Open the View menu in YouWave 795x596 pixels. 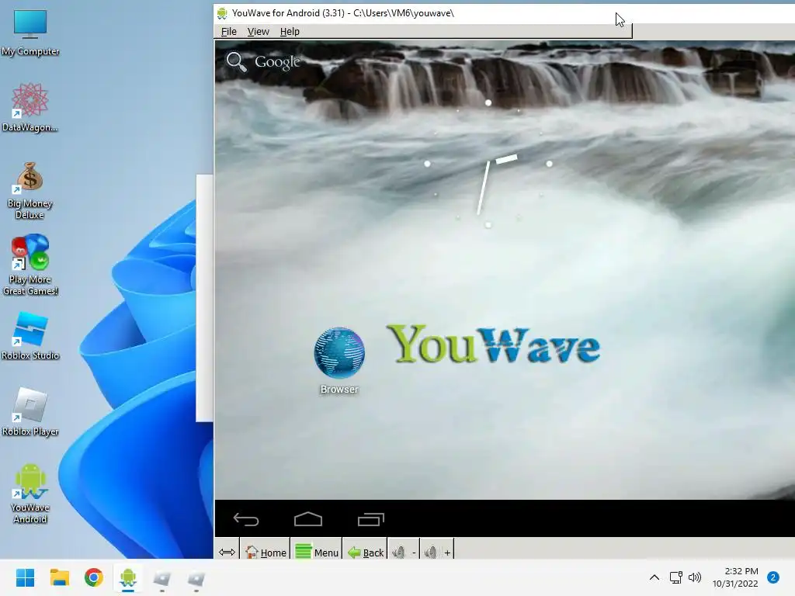pos(258,31)
